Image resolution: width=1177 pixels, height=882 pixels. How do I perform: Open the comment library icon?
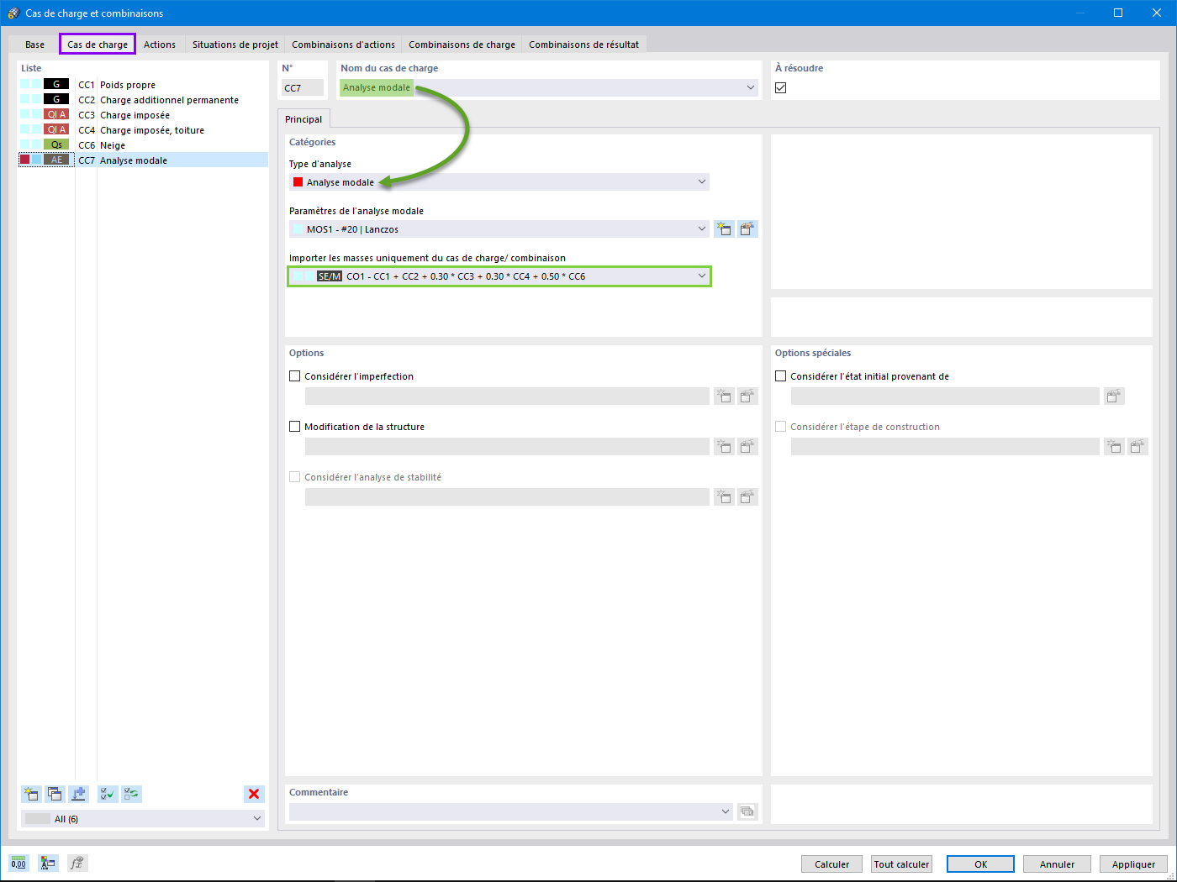[x=747, y=811]
